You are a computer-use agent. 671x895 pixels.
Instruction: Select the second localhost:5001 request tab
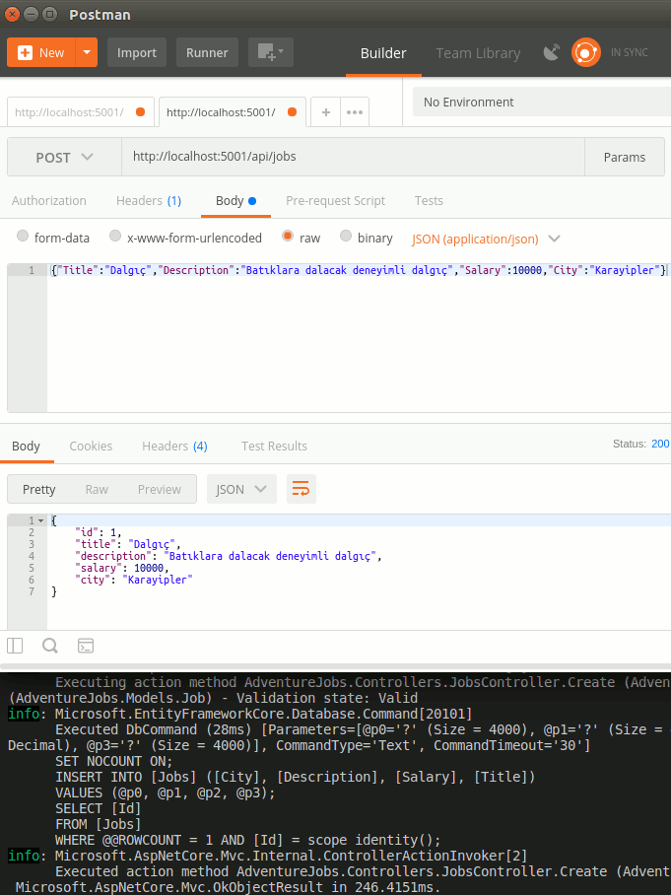(x=233, y=112)
